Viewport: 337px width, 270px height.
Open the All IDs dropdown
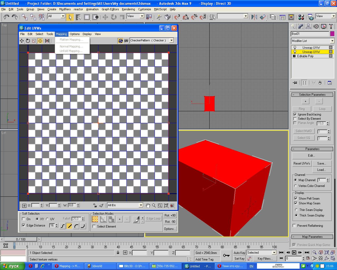[x=141, y=205]
